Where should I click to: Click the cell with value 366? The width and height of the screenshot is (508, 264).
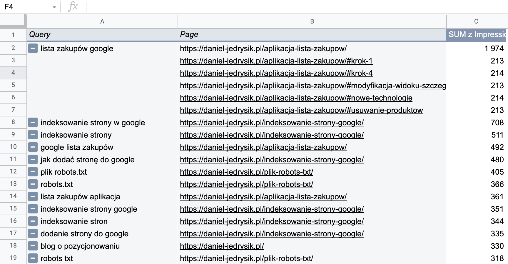(476, 184)
